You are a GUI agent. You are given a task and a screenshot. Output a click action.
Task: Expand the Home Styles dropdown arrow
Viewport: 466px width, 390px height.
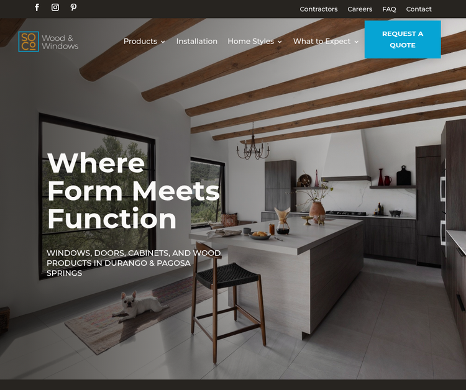coord(280,42)
